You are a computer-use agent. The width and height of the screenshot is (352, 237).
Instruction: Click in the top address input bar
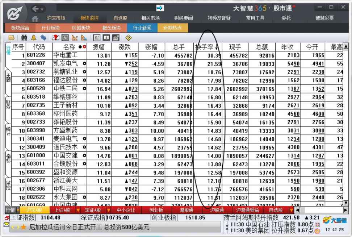(106, 8)
